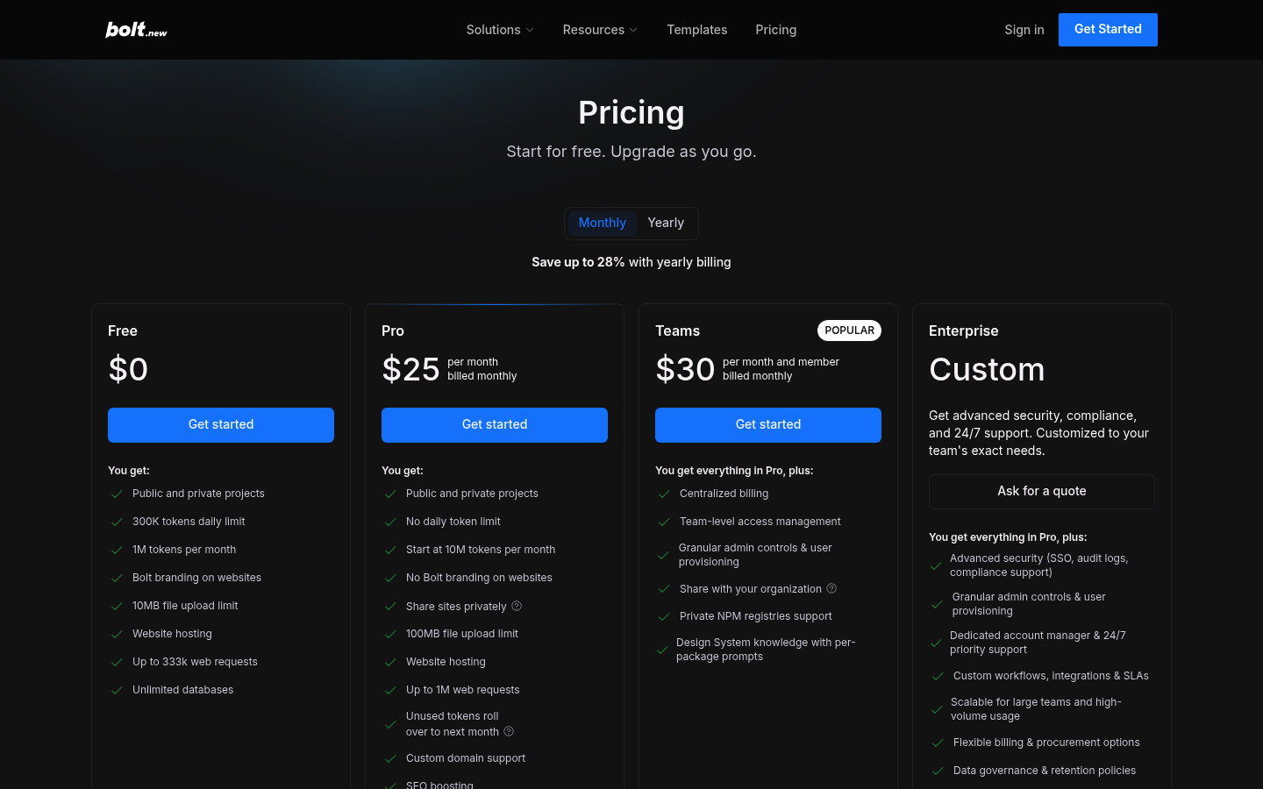The width and height of the screenshot is (1263, 789).
Task: Click checkmark beside Start at 10M tokens per month
Action: (x=390, y=550)
